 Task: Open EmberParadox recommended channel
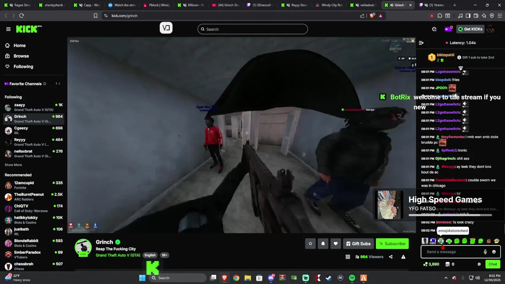[34, 255]
